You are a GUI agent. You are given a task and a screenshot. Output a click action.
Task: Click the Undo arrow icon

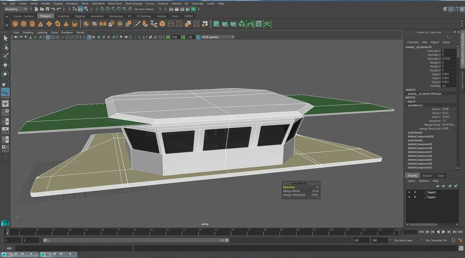click(53, 9)
